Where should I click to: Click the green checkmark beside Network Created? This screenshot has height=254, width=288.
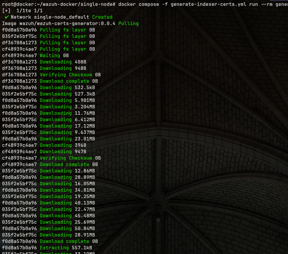coord(6,17)
